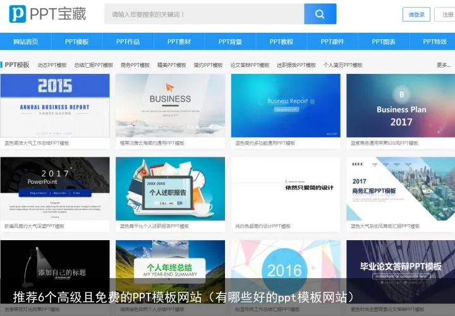Click the 橙黑淡雅云海简约通用PPT模板 caption
This screenshot has width=455, height=316.
pyautogui.click(x=152, y=143)
